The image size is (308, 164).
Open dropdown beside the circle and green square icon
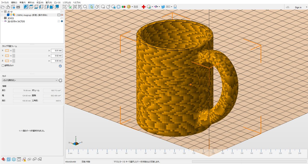(x=152, y=7)
